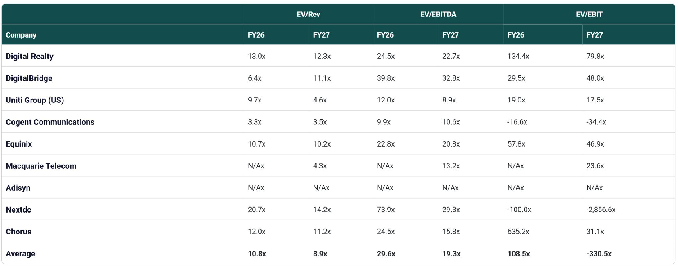Select the Nextdc company name

click(18, 210)
